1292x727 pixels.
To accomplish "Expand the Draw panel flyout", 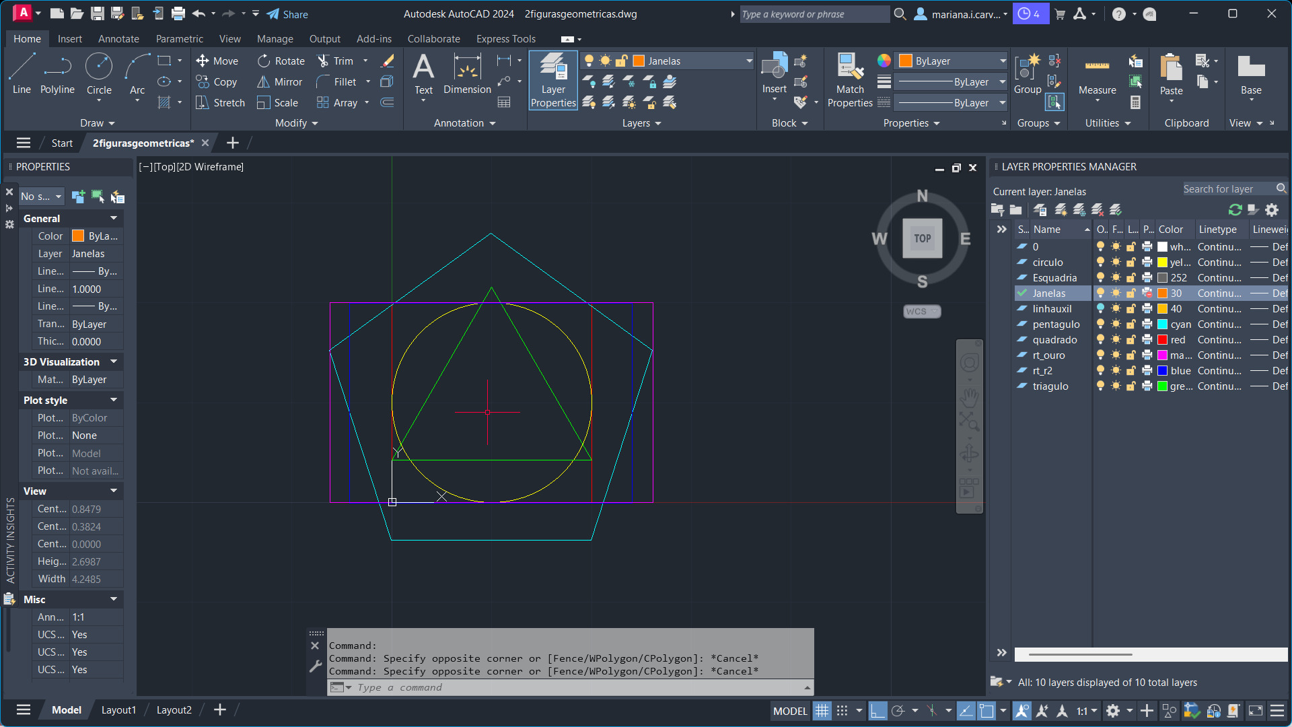I will [98, 123].
